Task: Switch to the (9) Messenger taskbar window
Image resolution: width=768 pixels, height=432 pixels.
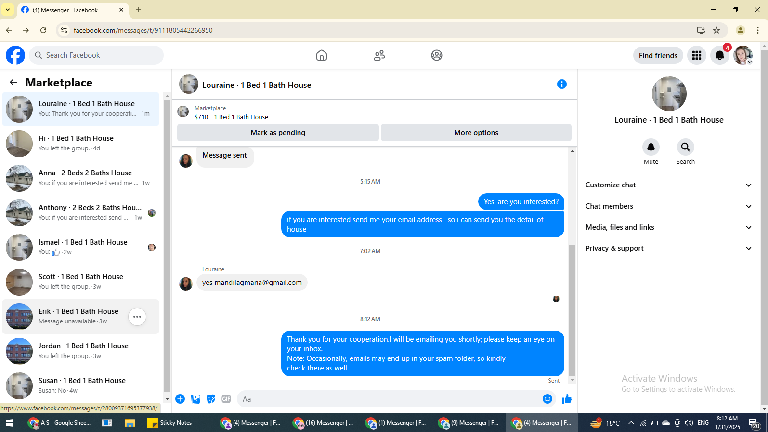Action: tap(469, 423)
